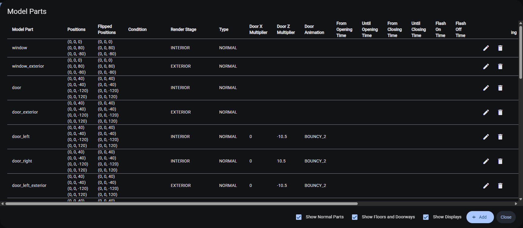
Task: Click the Render Stage column header
Action: click(183, 29)
